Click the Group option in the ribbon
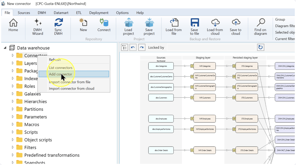Viewport: 296px width, 165px height. tap(280, 19)
